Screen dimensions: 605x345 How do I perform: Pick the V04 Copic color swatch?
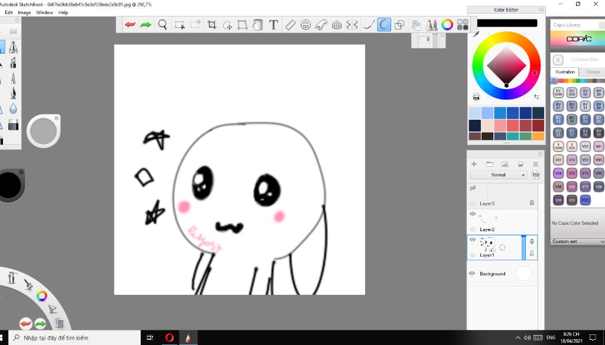coord(558,173)
